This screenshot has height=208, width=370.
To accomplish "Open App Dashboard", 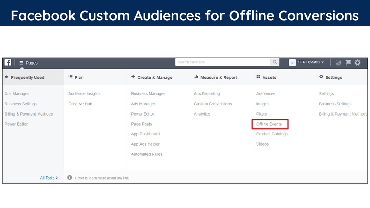I will (x=145, y=134).
